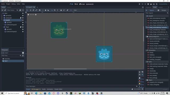Select the Select Mode arrow tool
This screenshot has height=95, width=170.
click(27, 10)
